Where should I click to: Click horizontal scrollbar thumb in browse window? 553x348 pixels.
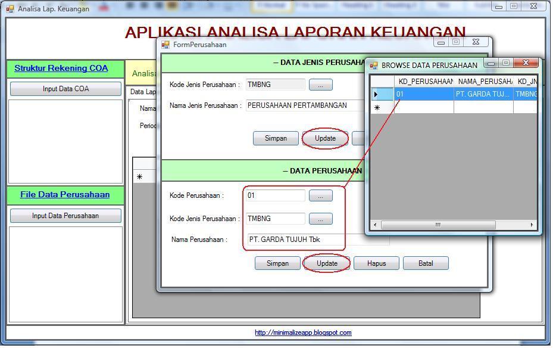tap(438, 225)
